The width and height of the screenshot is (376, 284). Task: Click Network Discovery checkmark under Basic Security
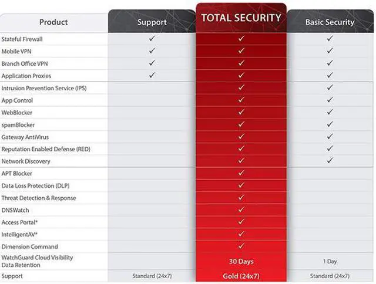(x=330, y=161)
